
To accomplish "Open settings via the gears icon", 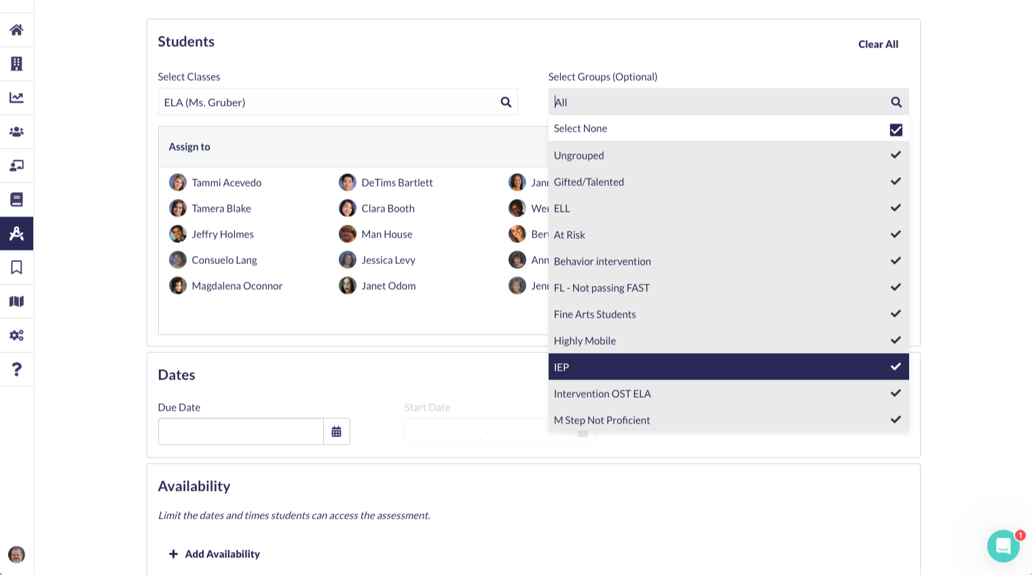I will pos(16,335).
